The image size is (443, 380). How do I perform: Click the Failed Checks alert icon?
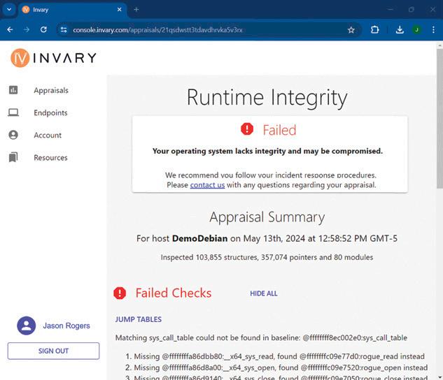(x=120, y=293)
